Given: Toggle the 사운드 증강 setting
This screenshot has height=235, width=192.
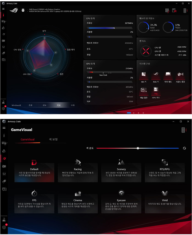Looking at the screenshot, I should pyautogui.click(x=180, y=77).
